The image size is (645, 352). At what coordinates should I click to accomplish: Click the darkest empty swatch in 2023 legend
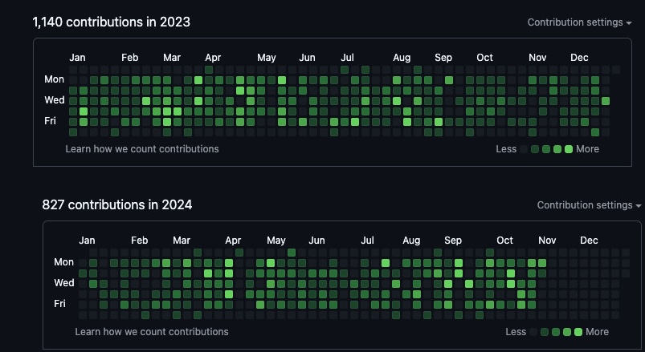tap(525, 149)
